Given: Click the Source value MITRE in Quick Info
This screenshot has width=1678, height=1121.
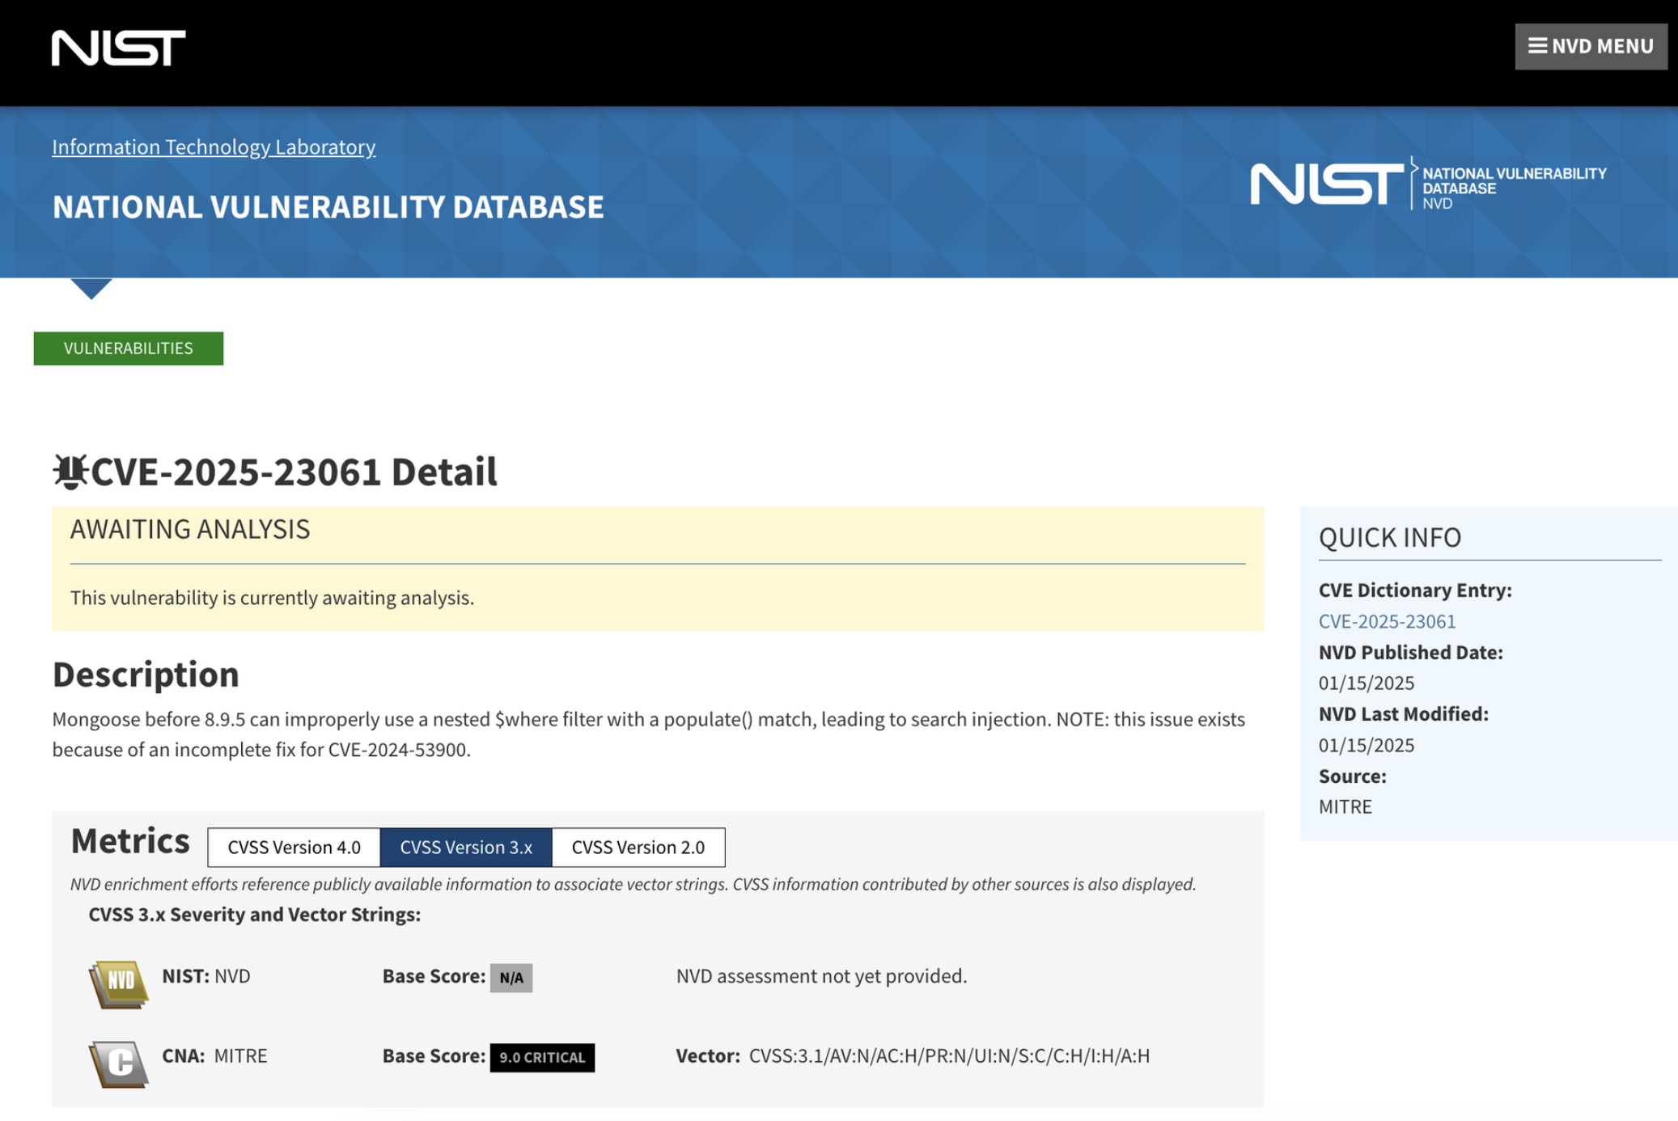Looking at the screenshot, I should click(x=1345, y=807).
